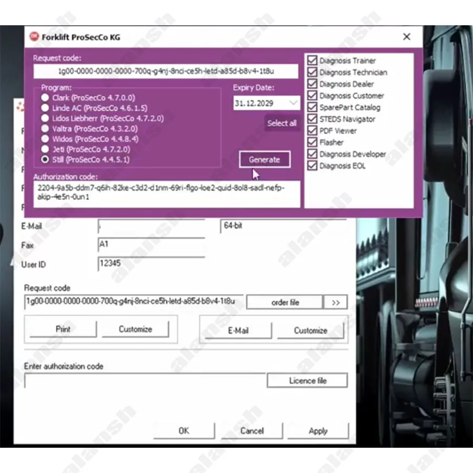
Task: Click the E-Mail input field
Action: click(151, 226)
